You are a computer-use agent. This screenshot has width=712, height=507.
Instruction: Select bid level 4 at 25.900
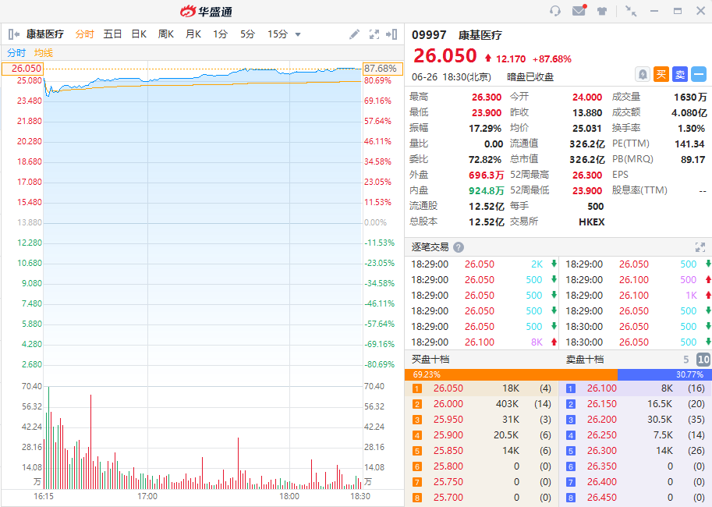[x=481, y=435]
